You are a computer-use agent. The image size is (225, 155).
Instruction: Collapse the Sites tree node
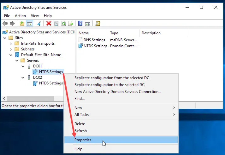pos(5,38)
